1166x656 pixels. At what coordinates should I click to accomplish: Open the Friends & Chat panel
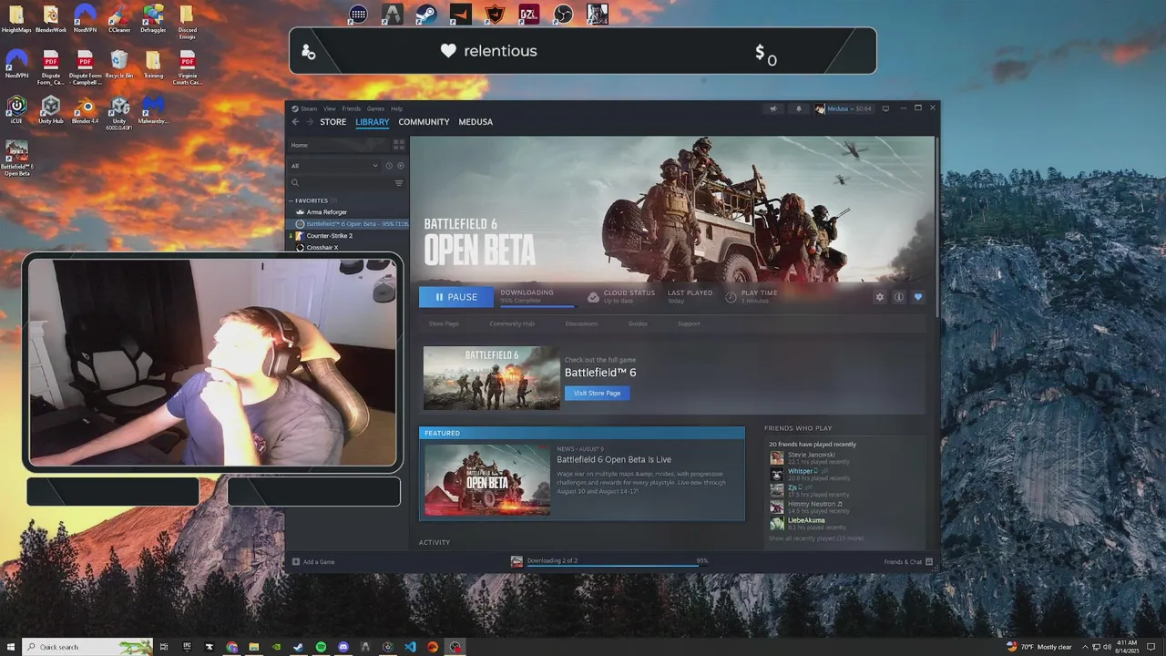pyautogui.click(x=908, y=562)
